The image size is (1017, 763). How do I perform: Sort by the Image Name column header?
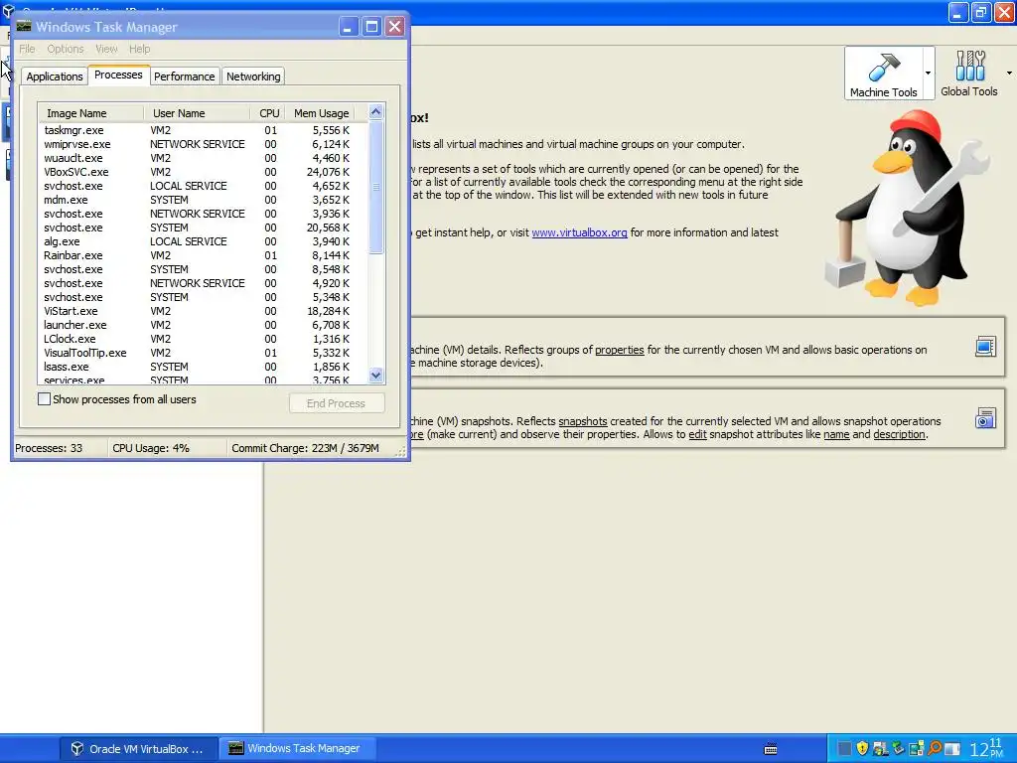(90, 113)
